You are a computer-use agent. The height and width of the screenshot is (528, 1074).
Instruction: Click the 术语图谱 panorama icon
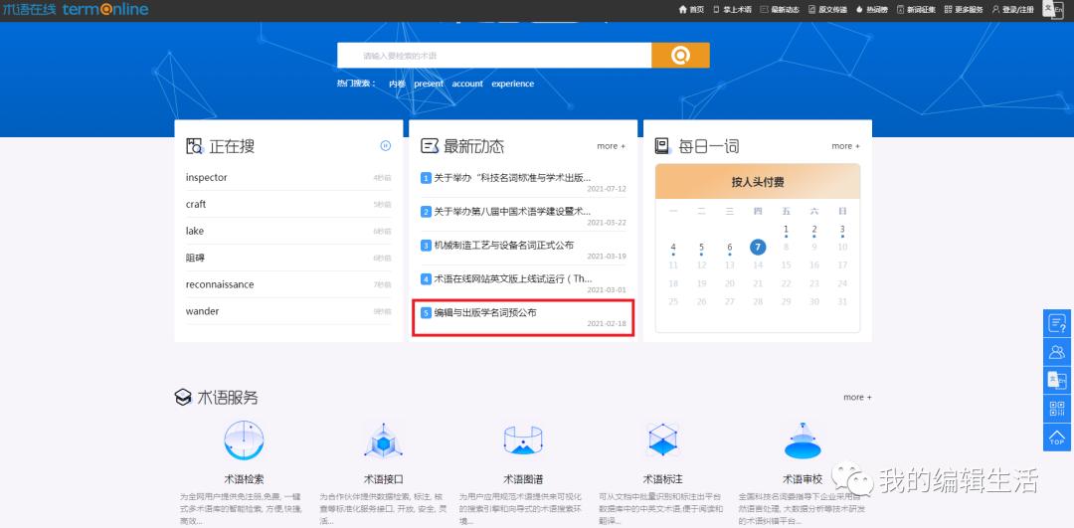click(523, 440)
